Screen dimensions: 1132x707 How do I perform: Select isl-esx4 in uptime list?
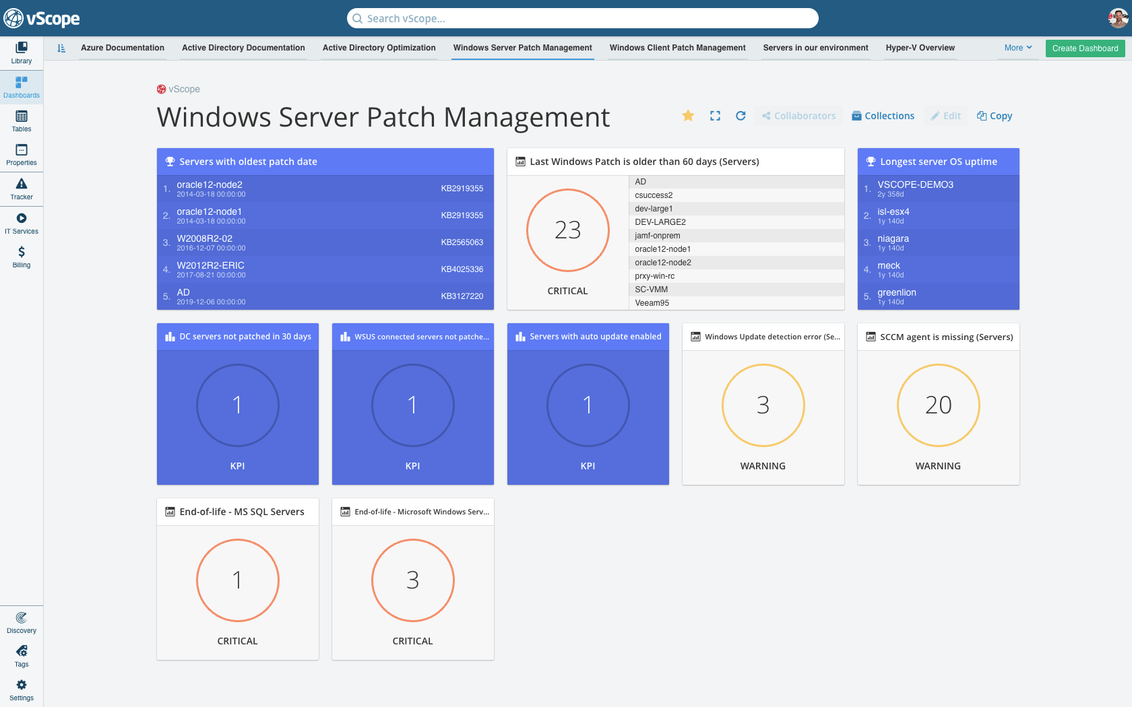tap(938, 215)
